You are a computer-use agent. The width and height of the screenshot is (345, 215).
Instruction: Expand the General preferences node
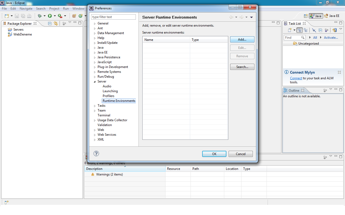[x=95, y=24]
